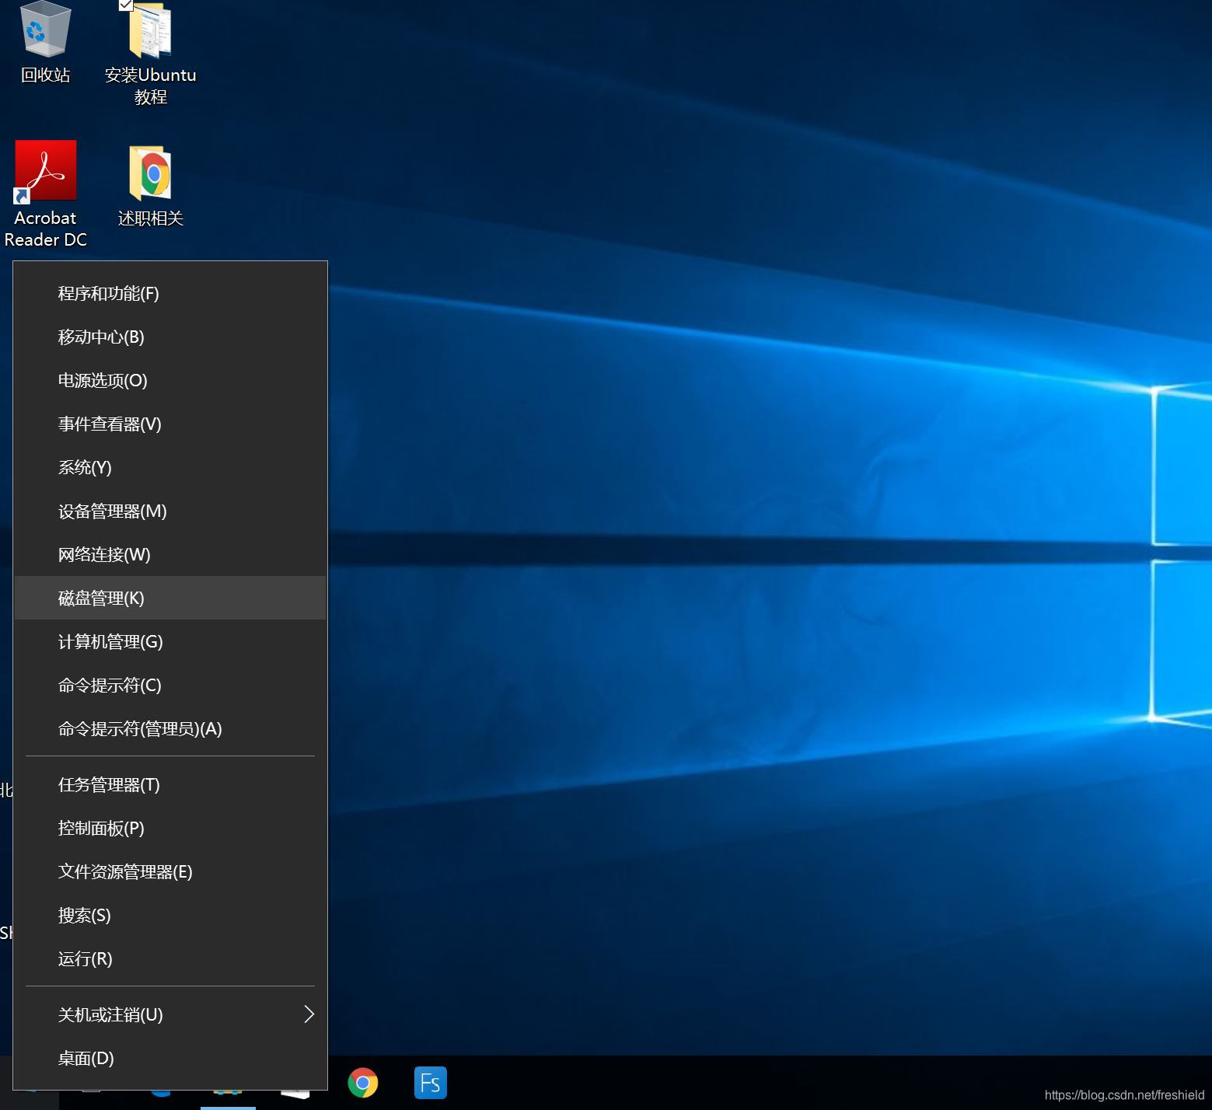Open 网络连接(W) entry
Viewport: 1212px width, 1110px height.
[170, 554]
